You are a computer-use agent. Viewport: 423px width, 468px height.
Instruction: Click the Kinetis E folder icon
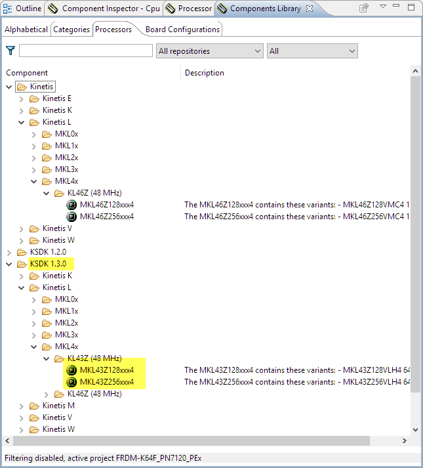coord(34,98)
